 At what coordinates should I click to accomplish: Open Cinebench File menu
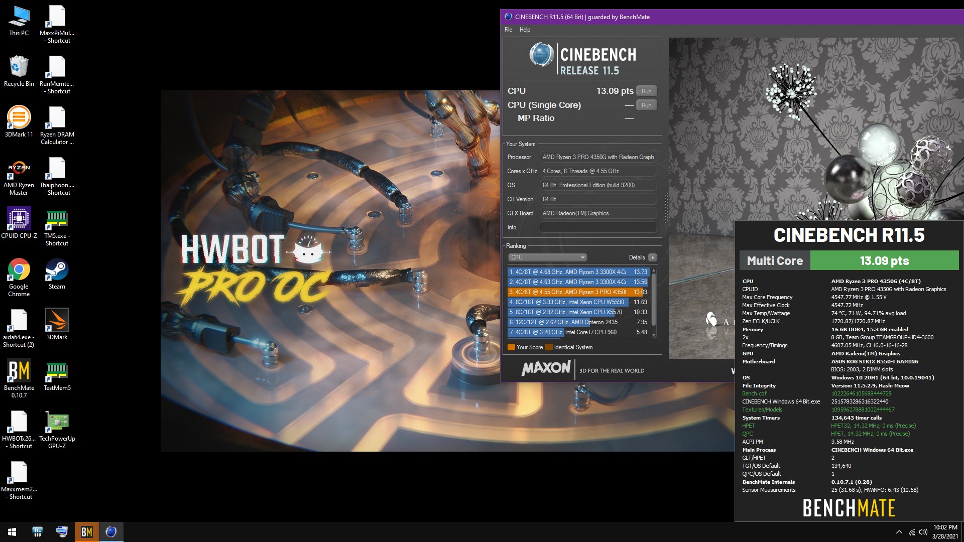(x=508, y=30)
